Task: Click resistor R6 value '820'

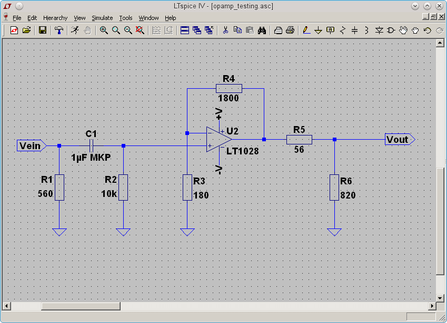Action: (348, 195)
